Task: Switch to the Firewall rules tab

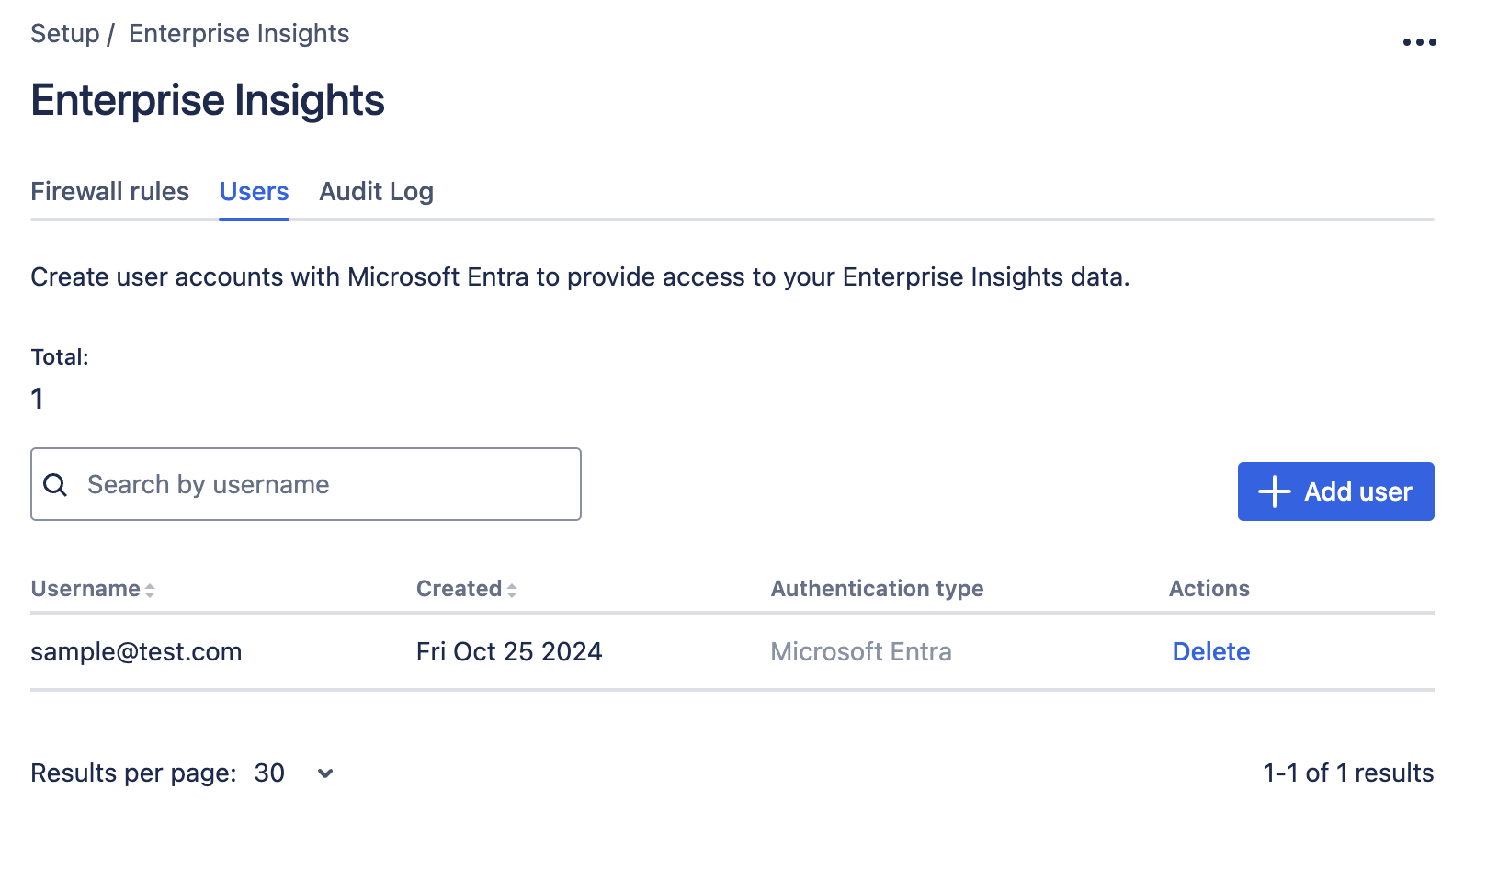Action: tap(109, 192)
